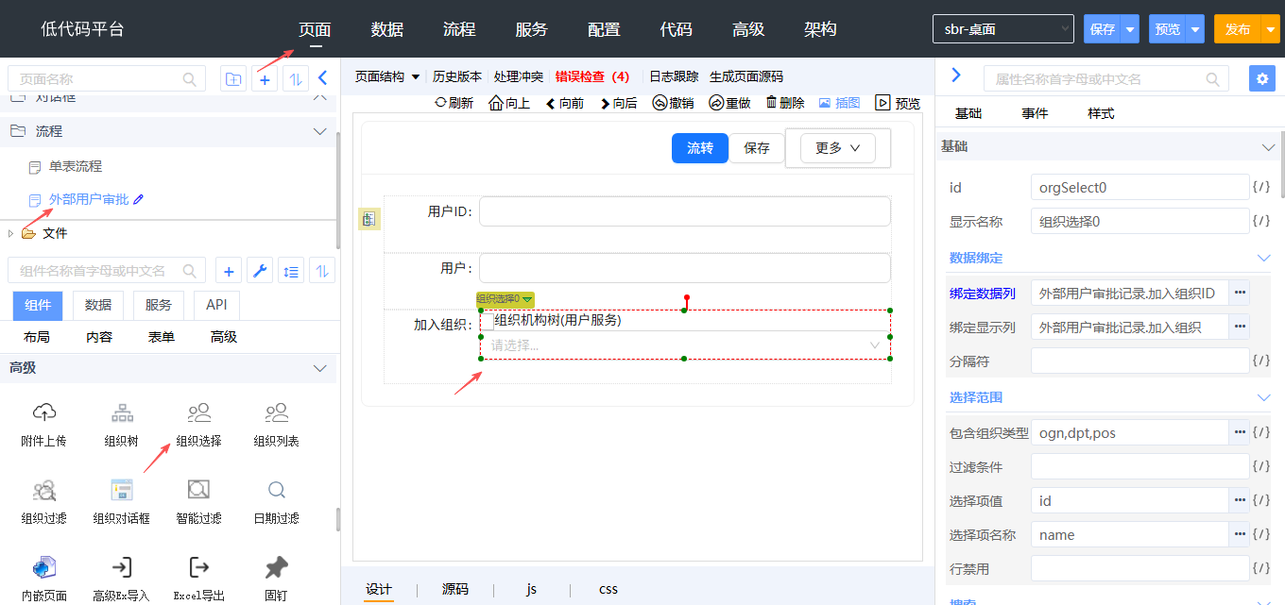Click the 删除 trash icon
1285x605 pixels.
click(x=772, y=103)
